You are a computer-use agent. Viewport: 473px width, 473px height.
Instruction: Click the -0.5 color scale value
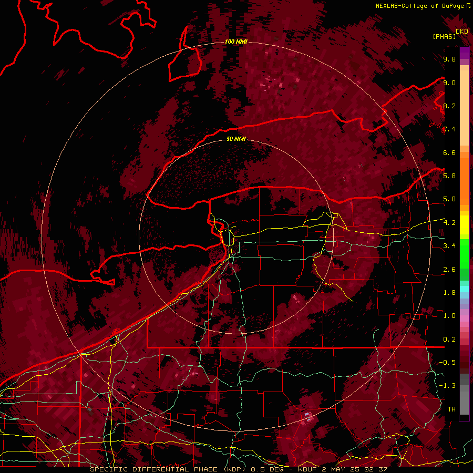pyautogui.click(x=447, y=363)
